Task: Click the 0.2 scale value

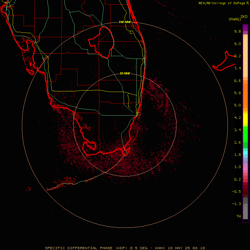Action: tap(237, 179)
